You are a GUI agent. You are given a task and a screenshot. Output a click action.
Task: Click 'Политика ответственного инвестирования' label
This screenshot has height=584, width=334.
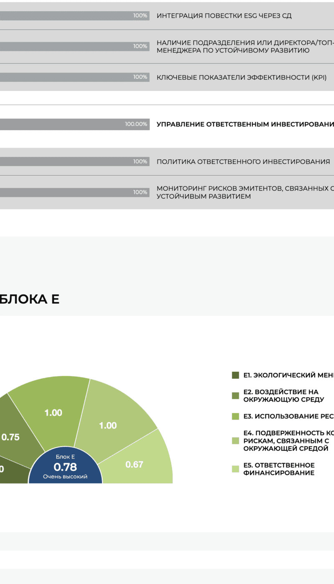pyautogui.click(x=243, y=162)
